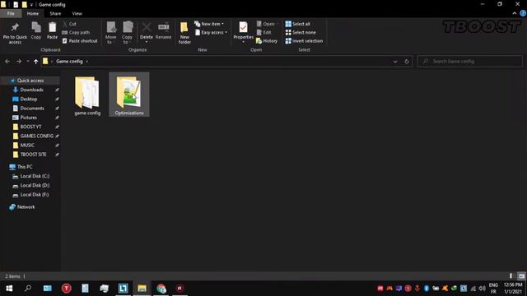This screenshot has height=296, width=527.
Task: Click the taskbar volume icon
Action: [x=482, y=289]
